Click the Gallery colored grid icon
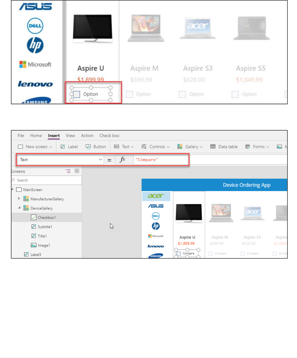Screen dimensions: 297x358 pyautogui.click(x=180, y=147)
